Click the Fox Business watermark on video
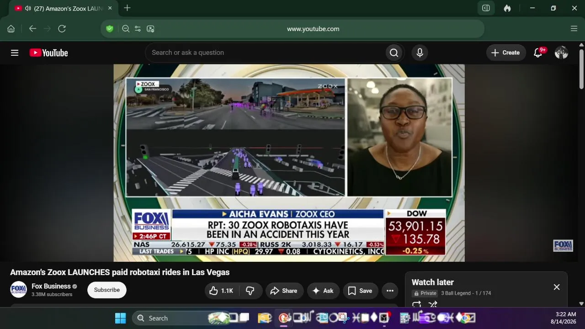585x329 pixels. (x=563, y=246)
